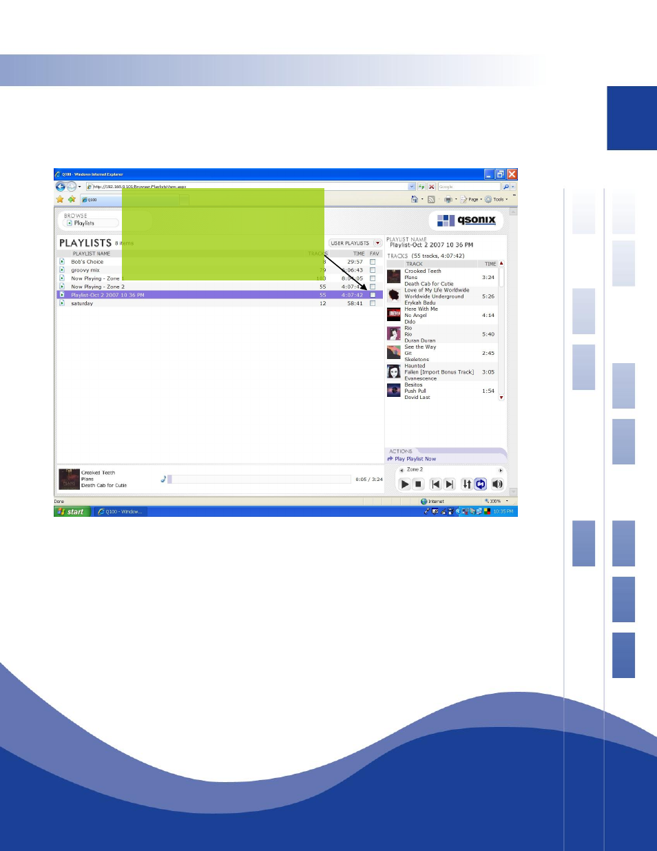Switch to the next zone arrow
The image size is (657, 851).
coord(501,470)
